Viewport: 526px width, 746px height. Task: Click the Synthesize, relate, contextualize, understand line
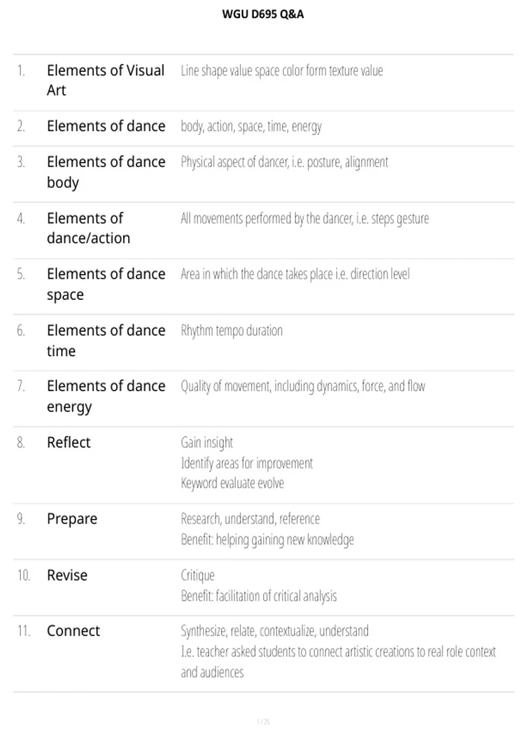(x=275, y=631)
